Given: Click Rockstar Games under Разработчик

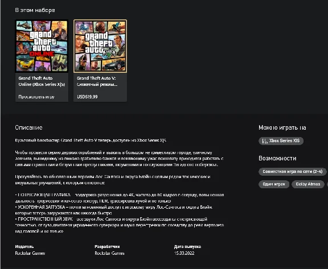Looking at the screenshot, I should (x=109, y=253).
